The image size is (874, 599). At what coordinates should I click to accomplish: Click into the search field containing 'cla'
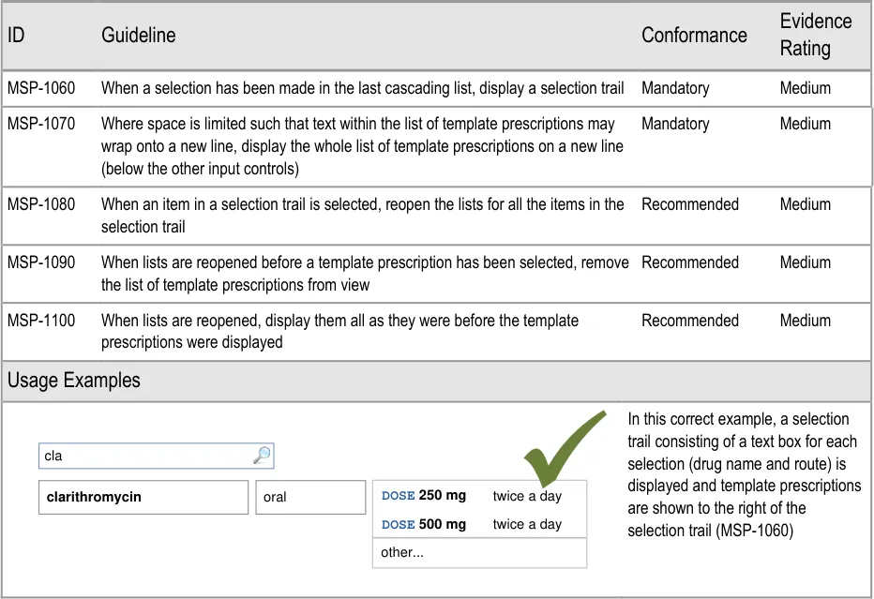(145, 457)
